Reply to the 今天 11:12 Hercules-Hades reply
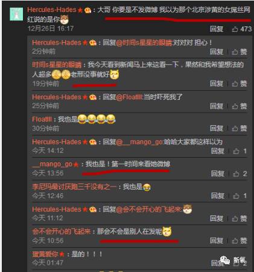 pos(217,218)
